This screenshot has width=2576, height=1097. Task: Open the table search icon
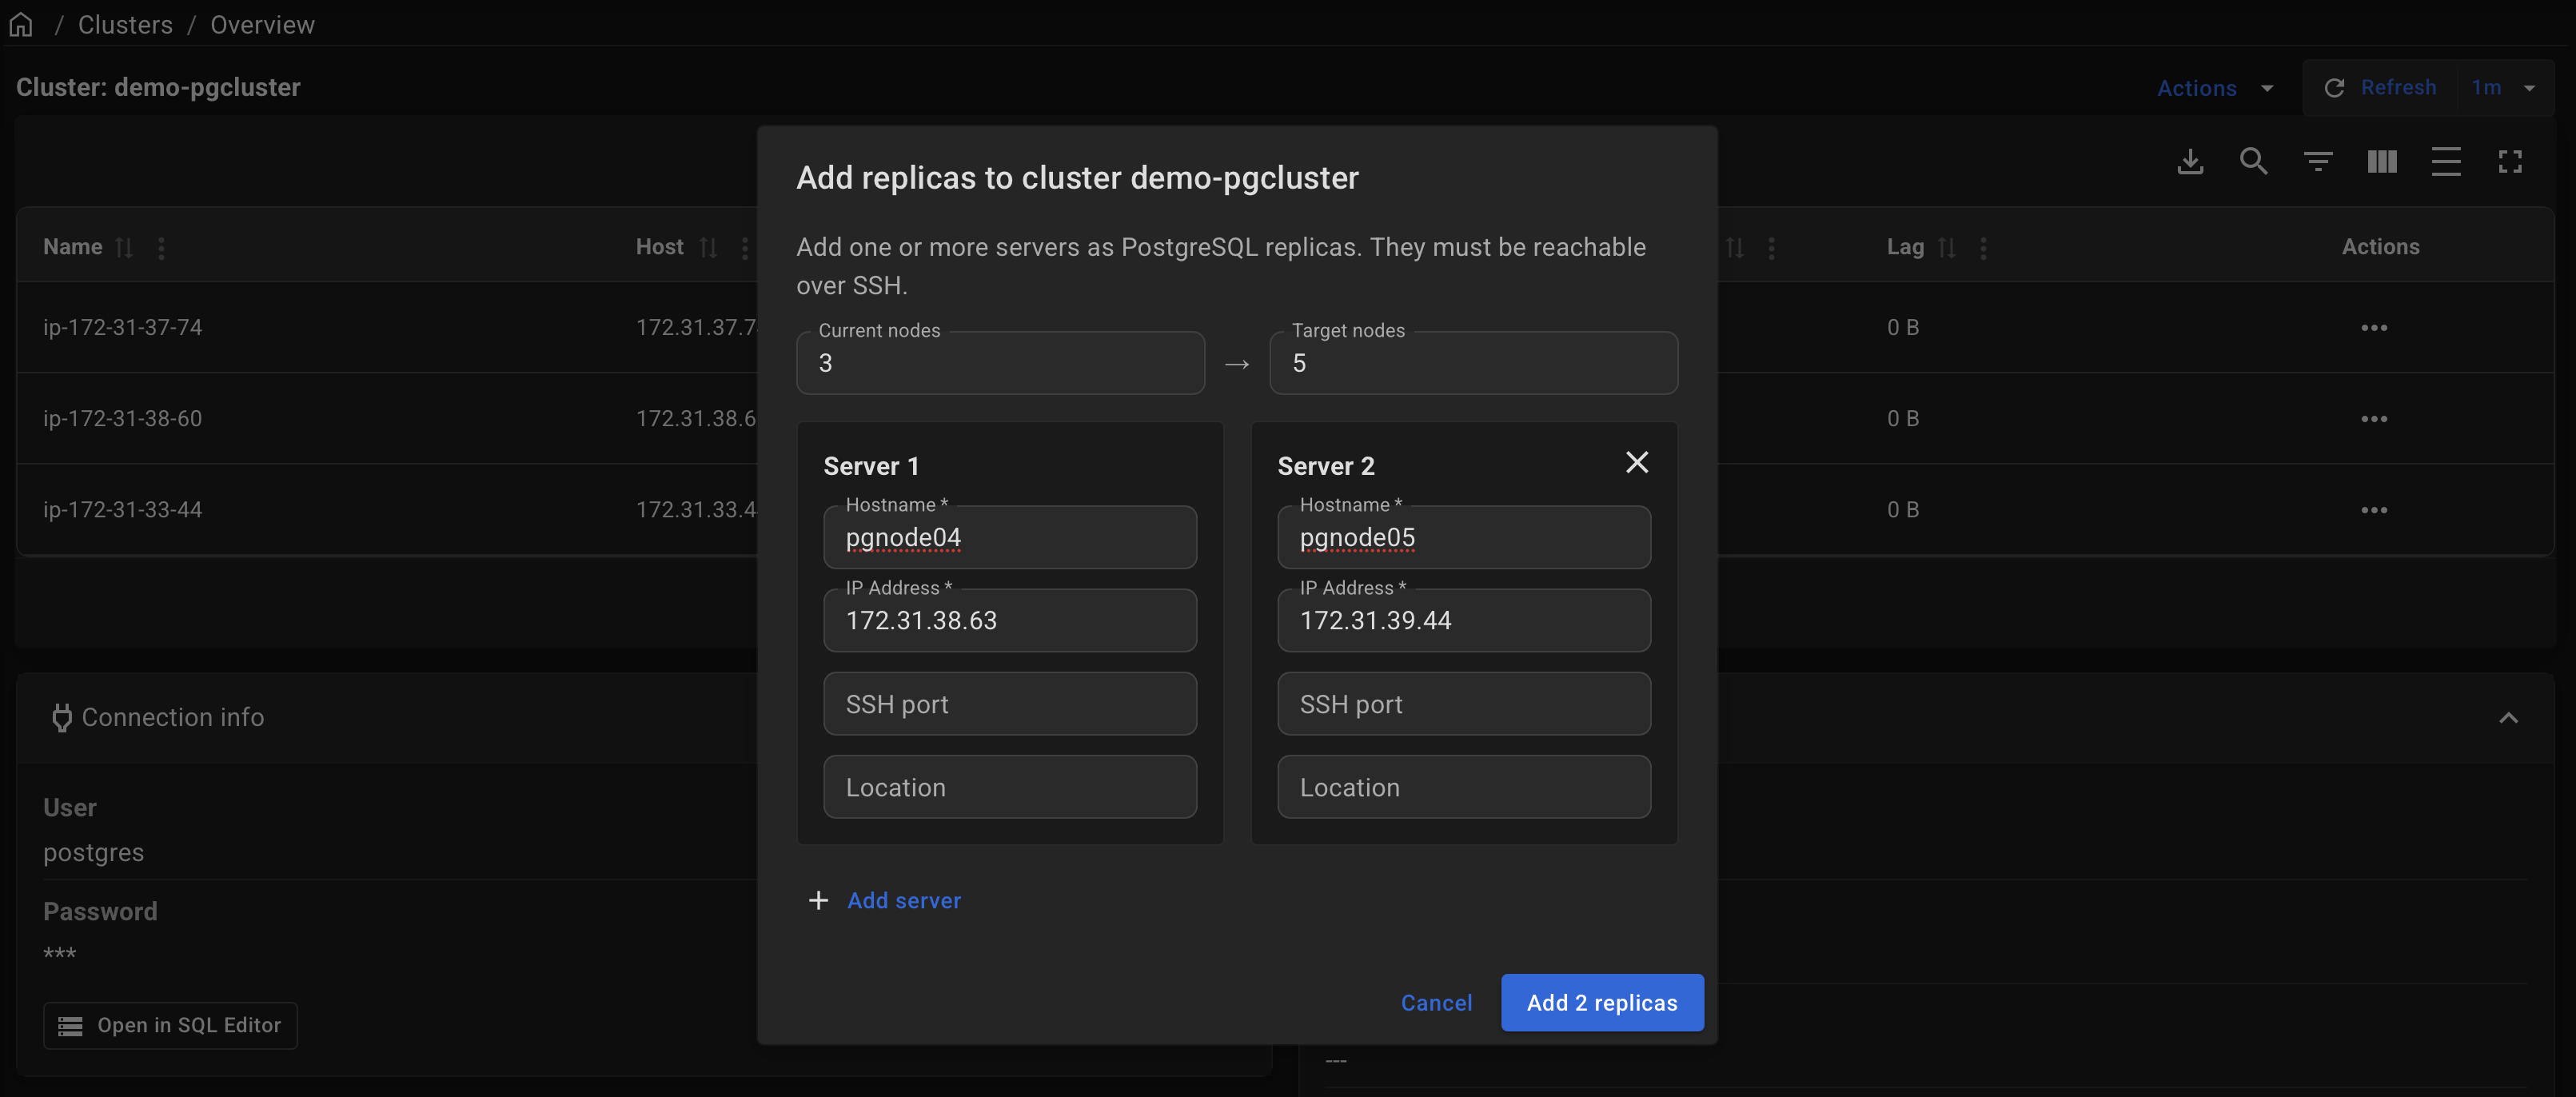(2254, 161)
